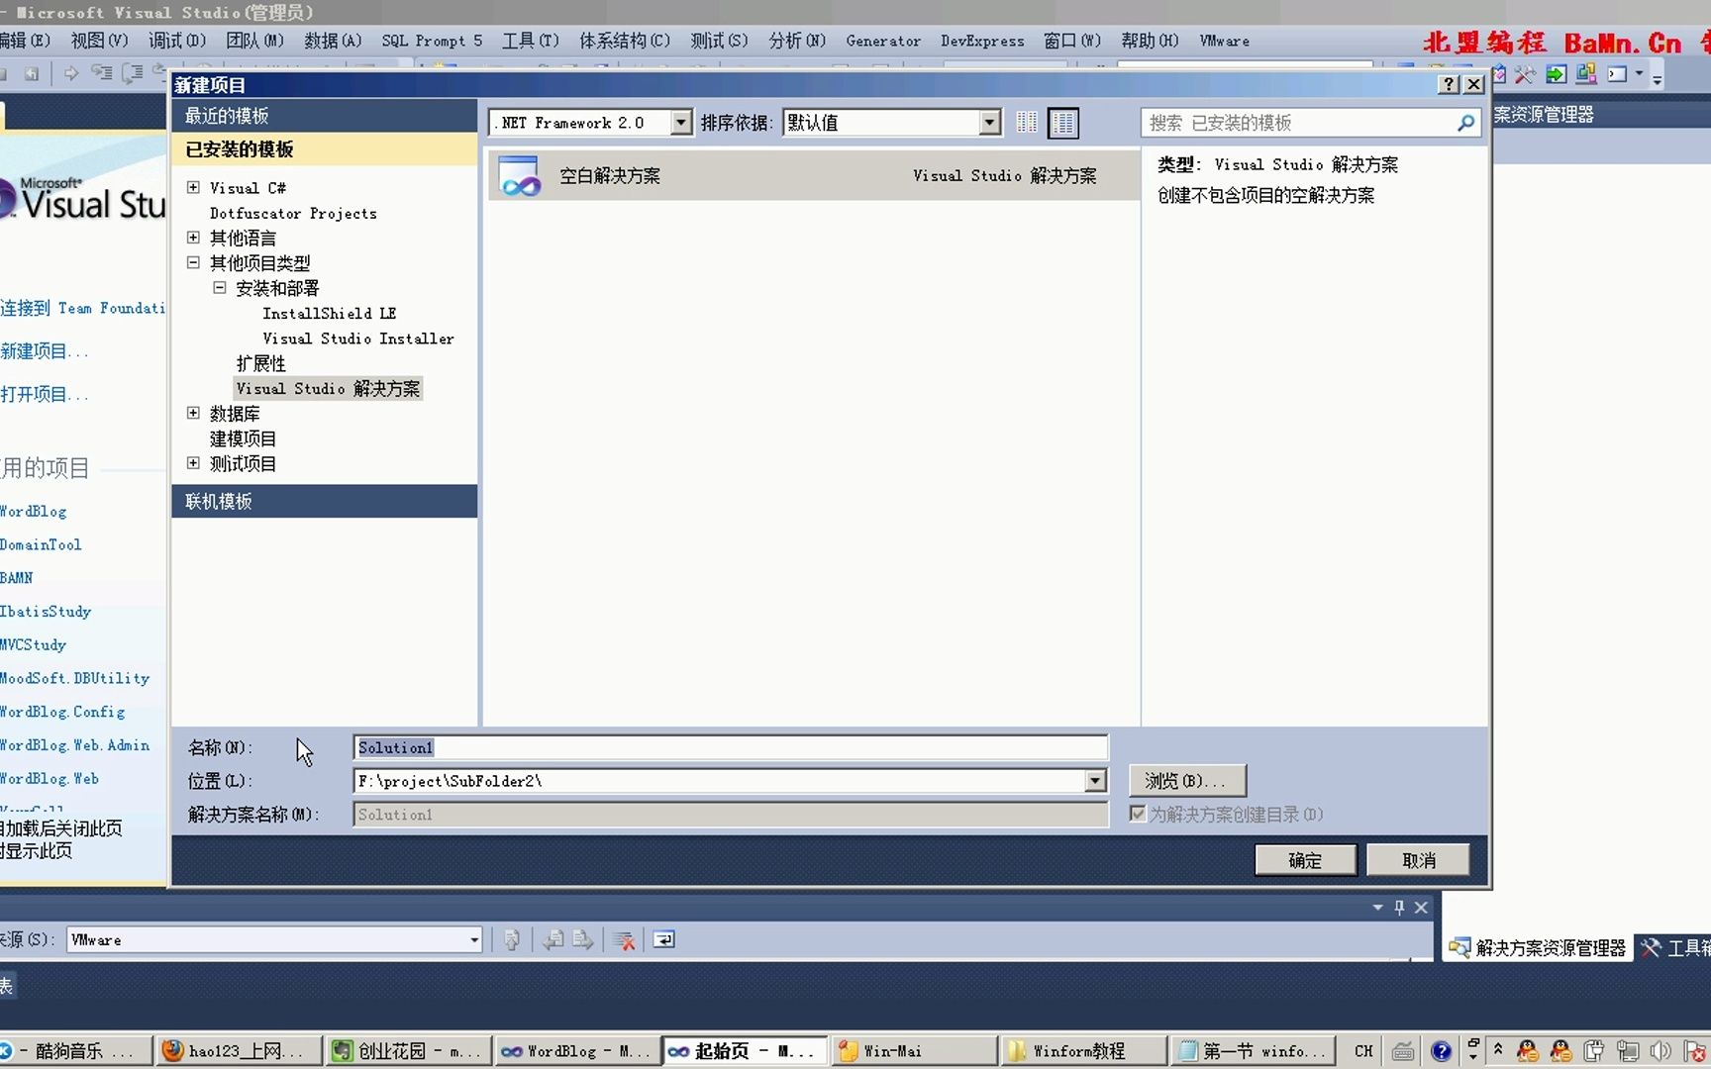Expand the Visual C# tree node
1711x1069 pixels.
point(193,187)
